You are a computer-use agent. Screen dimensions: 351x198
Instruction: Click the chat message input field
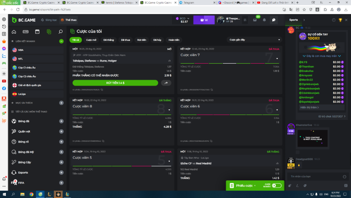tap(314, 177)
